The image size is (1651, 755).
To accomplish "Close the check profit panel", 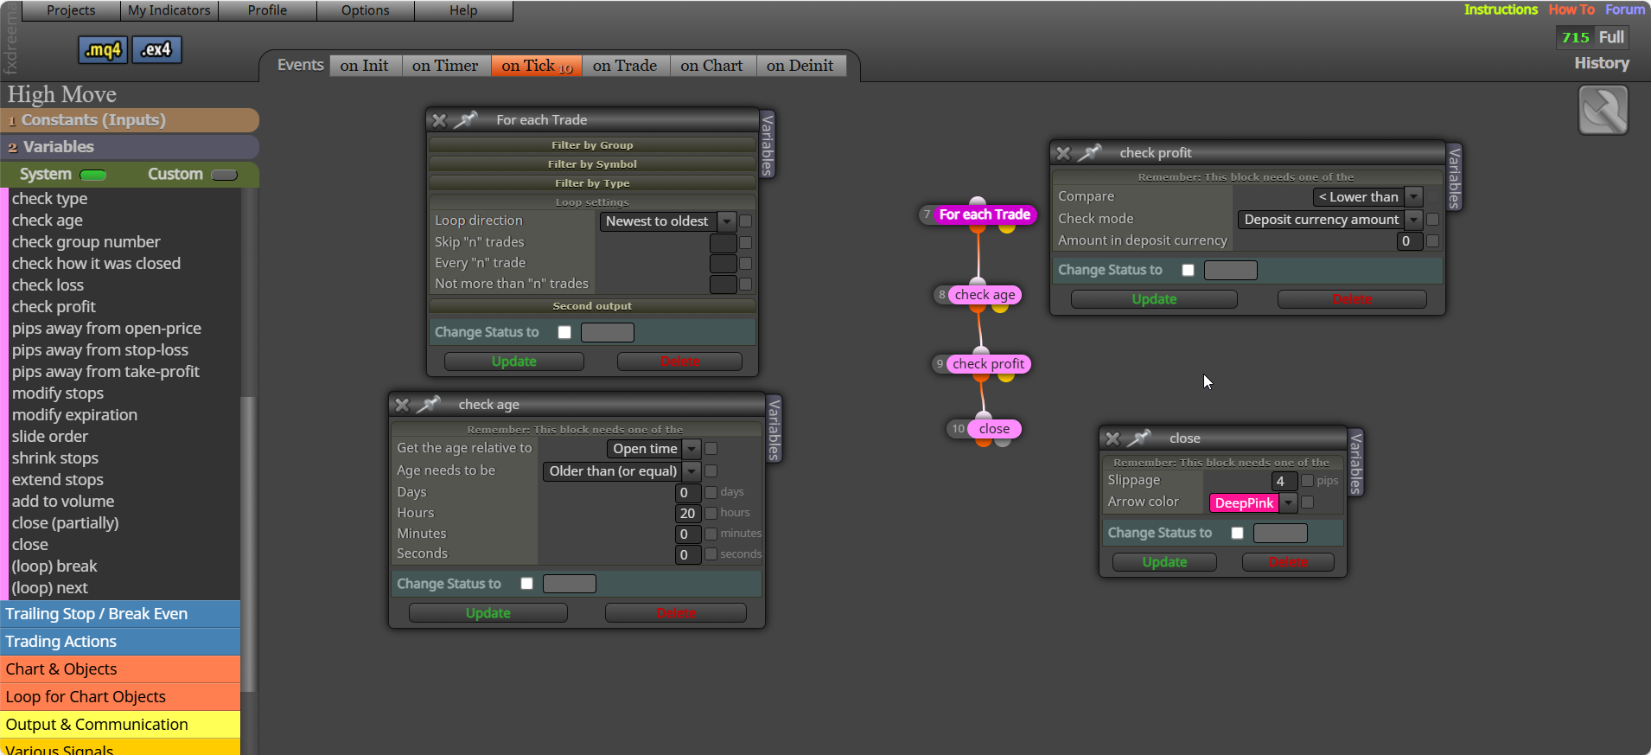I will tap(1063, 153).
